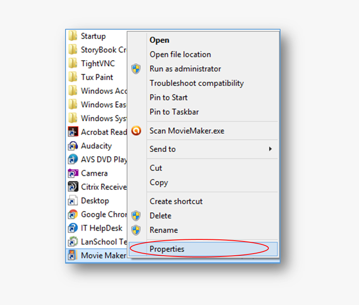
Task: Click the Audacity headphones icon
Action: click(x=73, y=146)
